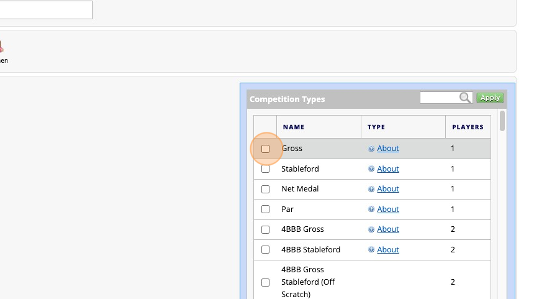The image size is (534, 299).
Task: Click the help icon in Stableford row
Action: (x=371, y=169)
